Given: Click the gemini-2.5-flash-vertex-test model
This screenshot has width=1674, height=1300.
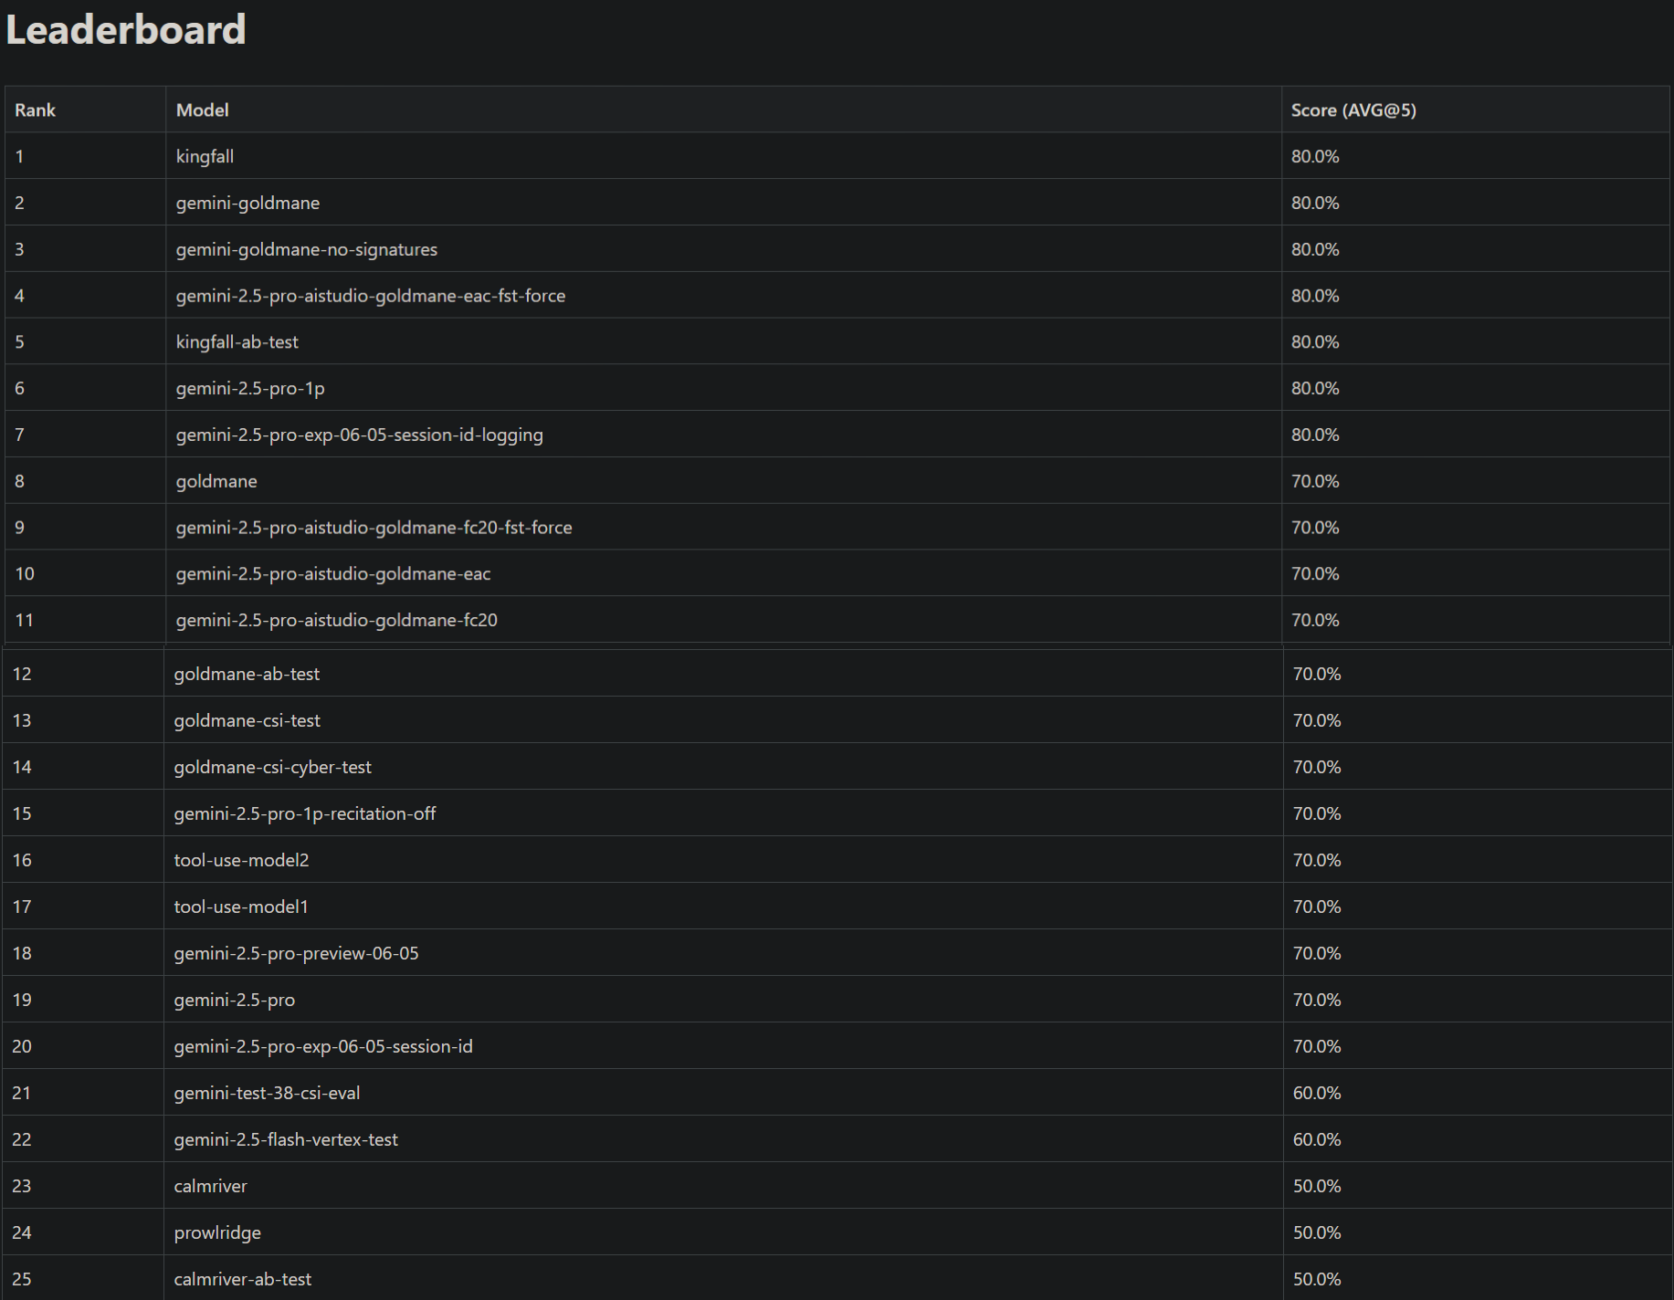Looking at the screenshot, I should pos(286,1139).
